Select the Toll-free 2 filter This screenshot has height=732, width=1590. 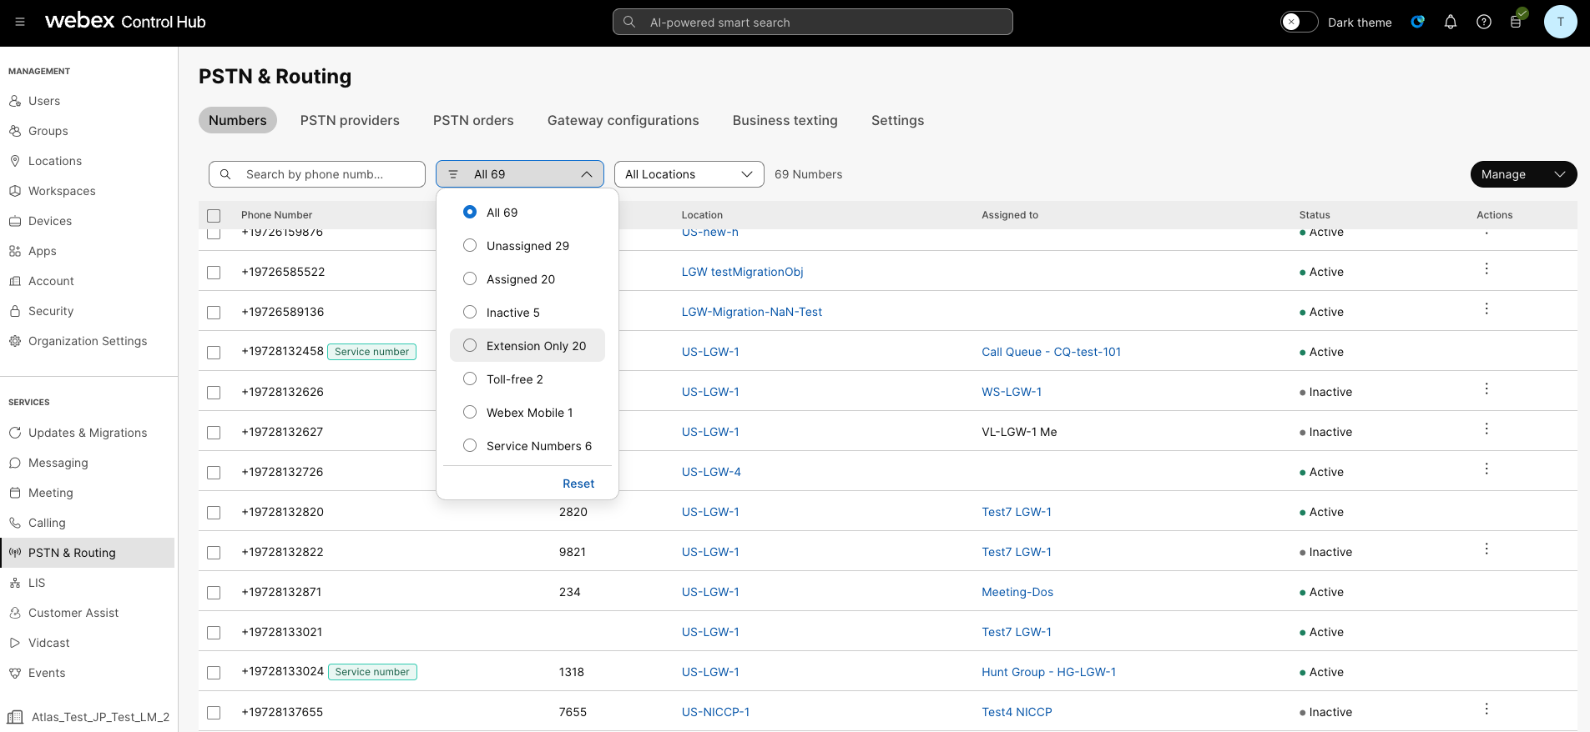tap(527, 379)
